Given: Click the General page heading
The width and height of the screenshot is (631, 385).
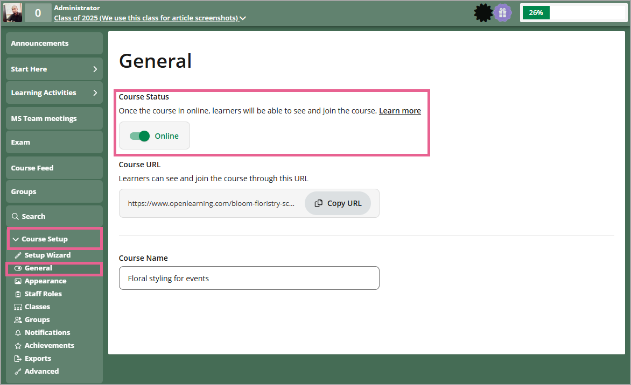Looking at the screenshot, I should click(156, 61).
